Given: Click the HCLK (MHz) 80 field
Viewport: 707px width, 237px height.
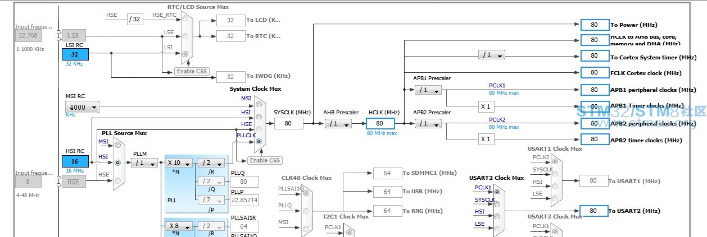Looking at the screenshot, I should click(380, 123).
